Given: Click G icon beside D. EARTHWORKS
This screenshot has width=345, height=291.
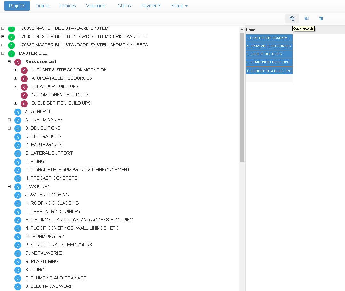Looking at the screenshot, I should pyautogui.click(x=18, y=145).
